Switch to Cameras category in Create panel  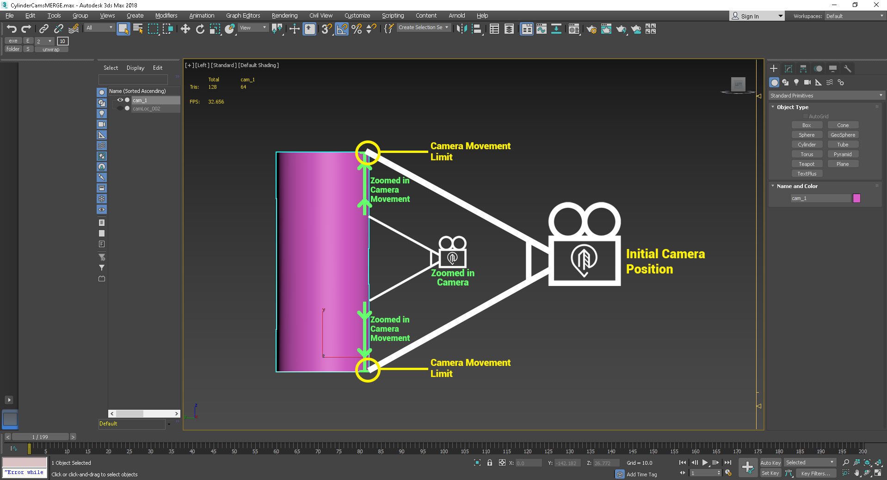pos(807,82)
